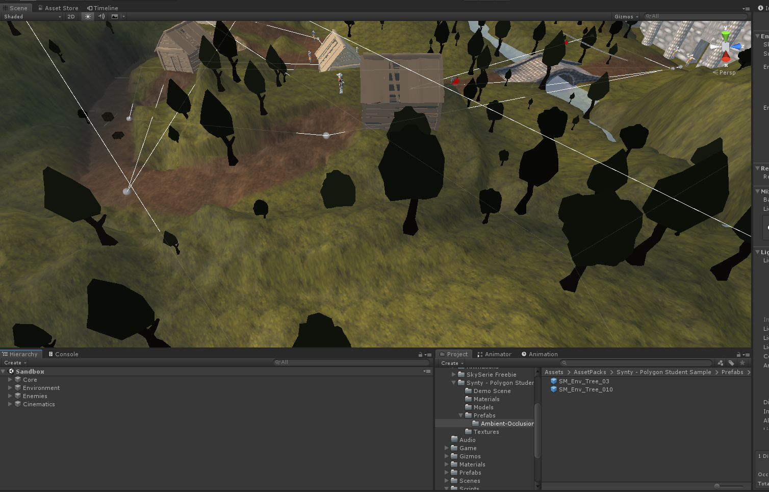769x492 pixels.
Task: Navigate to Assets via the breadcrumb link
Action: tap(554, 372)
